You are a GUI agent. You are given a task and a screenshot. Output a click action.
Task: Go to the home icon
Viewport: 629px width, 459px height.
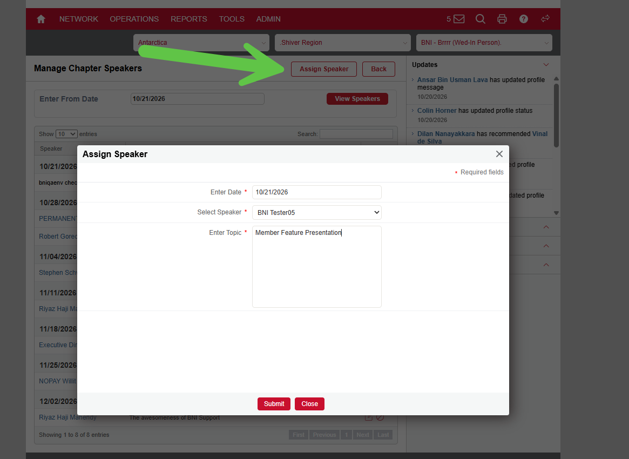(x=41, y=19)
